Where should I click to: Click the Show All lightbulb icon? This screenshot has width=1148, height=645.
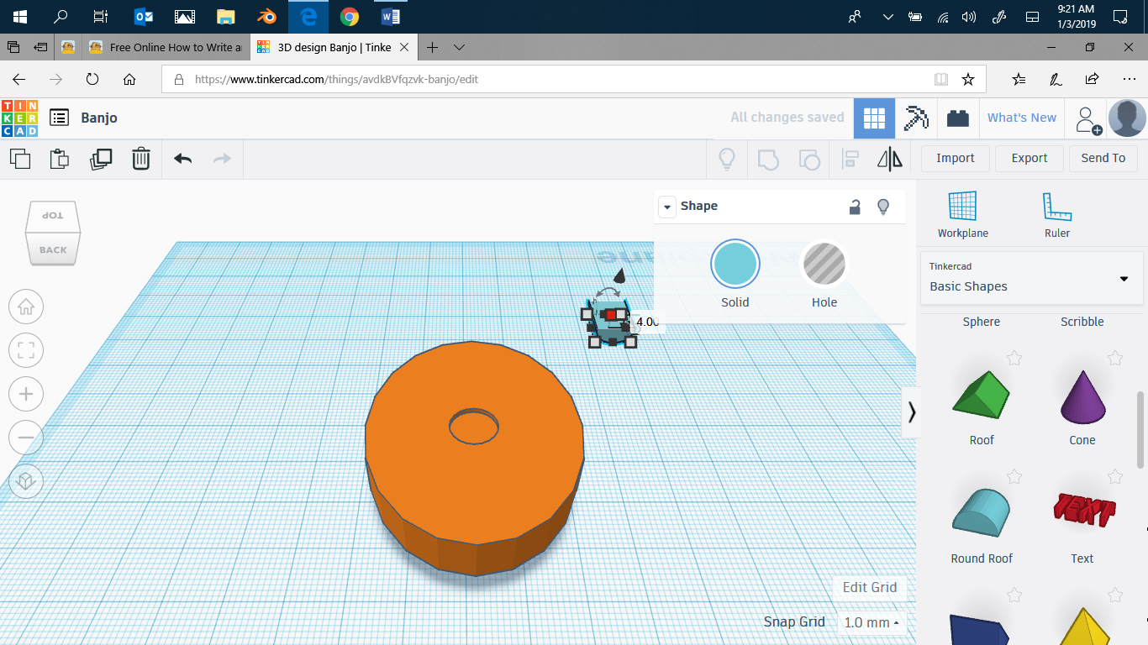727,158
